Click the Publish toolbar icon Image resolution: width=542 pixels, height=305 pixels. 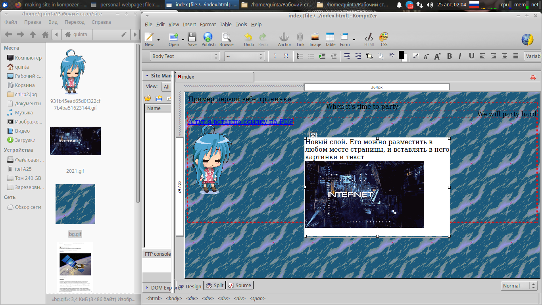tap(208, 39)
